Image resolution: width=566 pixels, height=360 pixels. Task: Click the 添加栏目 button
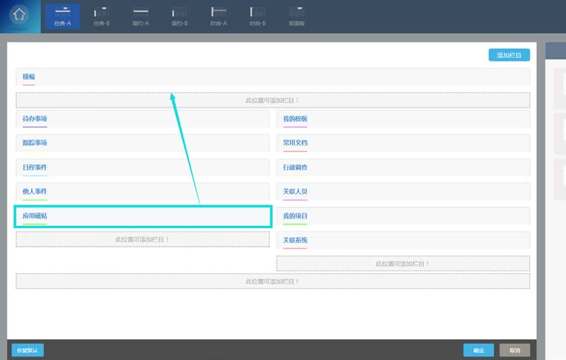(509, 55)
